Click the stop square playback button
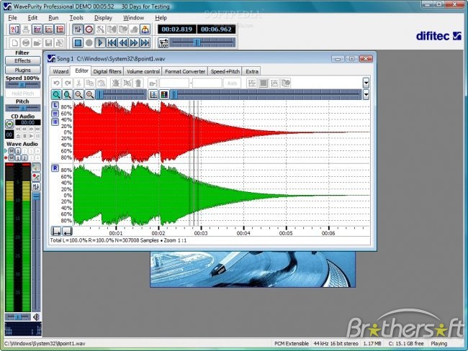 point(78,43)
